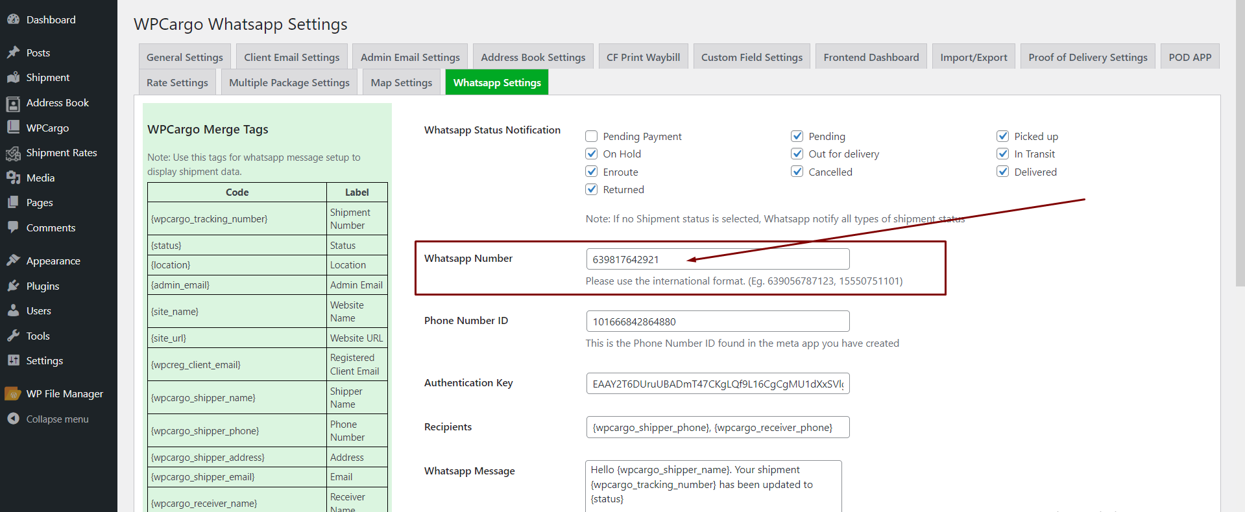Click the Shipment Rates icon
This screenshot has height=512, width=1245.
tap(13, 153)
